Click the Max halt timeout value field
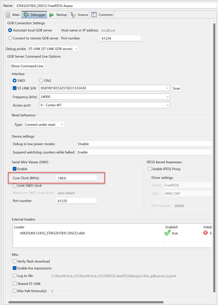Image resolution: width=218 pixels, height=305 pixels. pyautogui.click(x=61, y=291)
